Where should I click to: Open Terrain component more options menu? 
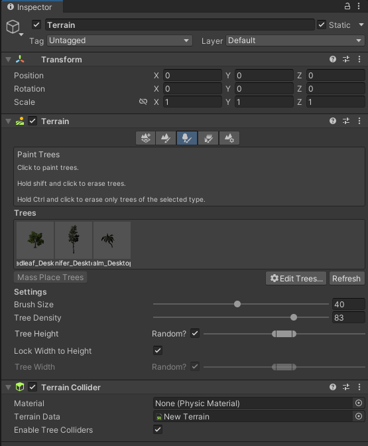[359, 121]
